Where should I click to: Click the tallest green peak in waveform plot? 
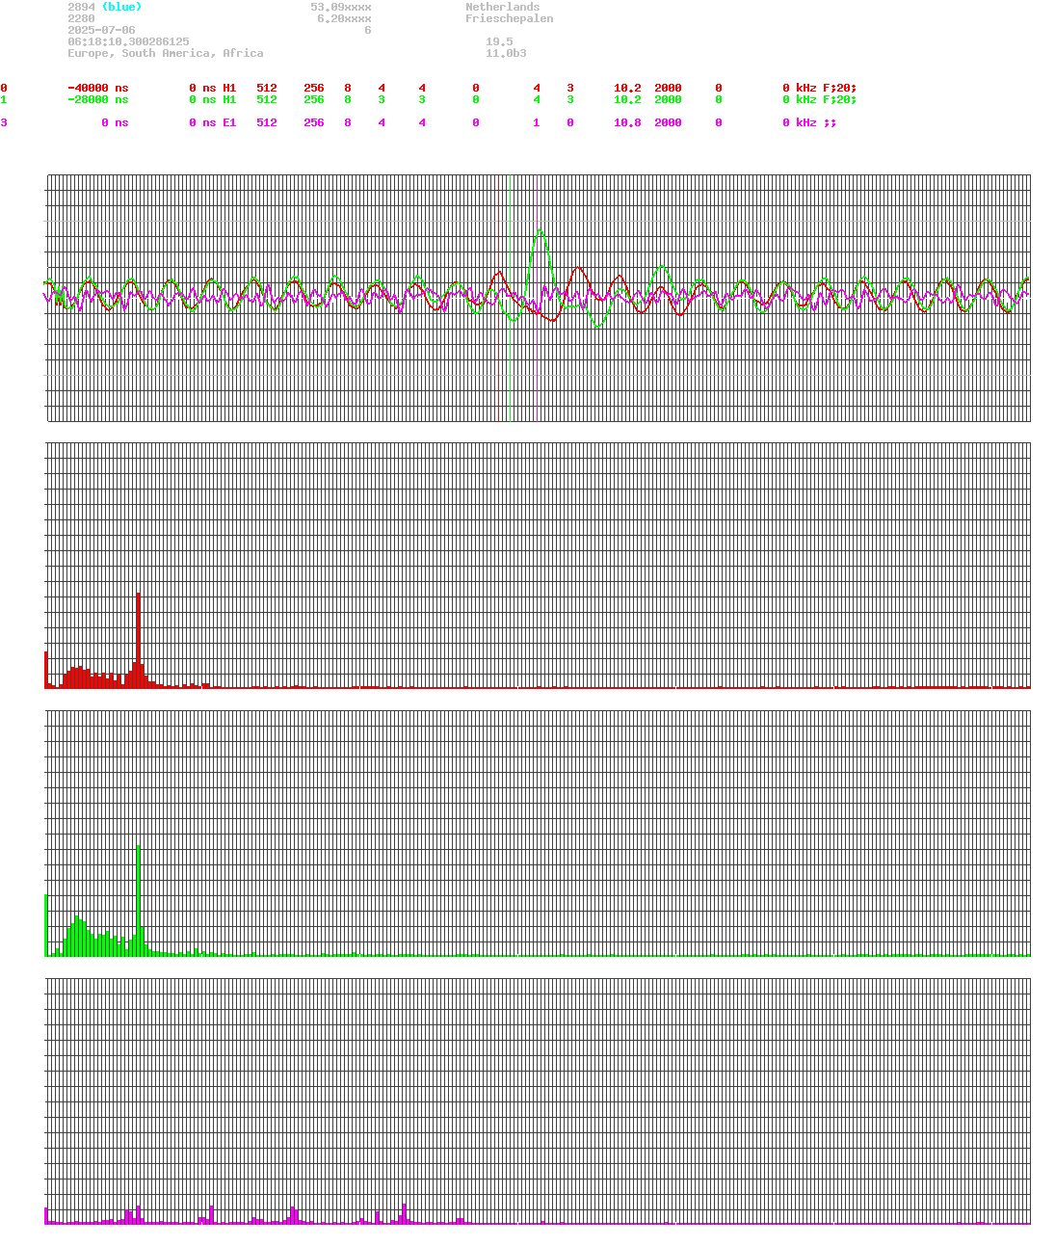[x=540, y=230]
